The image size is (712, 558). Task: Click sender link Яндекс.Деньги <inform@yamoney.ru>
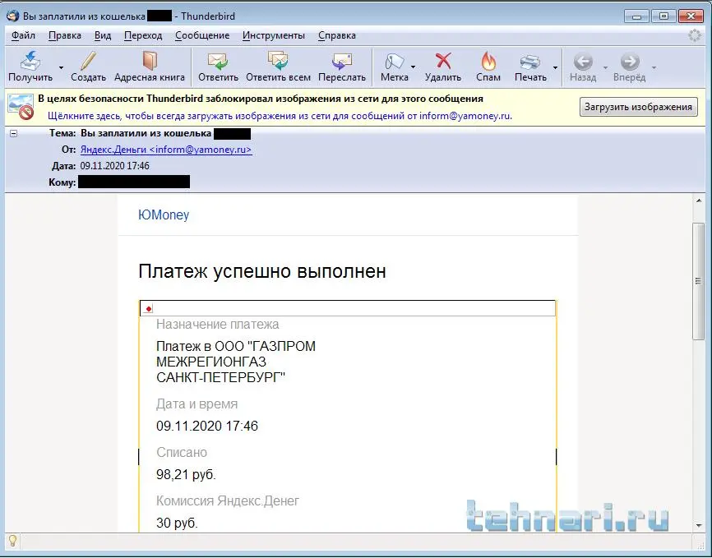point(166,150)
